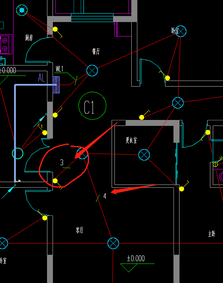Click the lower stove burner symbol in kitchen
The height and width of the screenshot is (283, 223).
tap(5, 49)
